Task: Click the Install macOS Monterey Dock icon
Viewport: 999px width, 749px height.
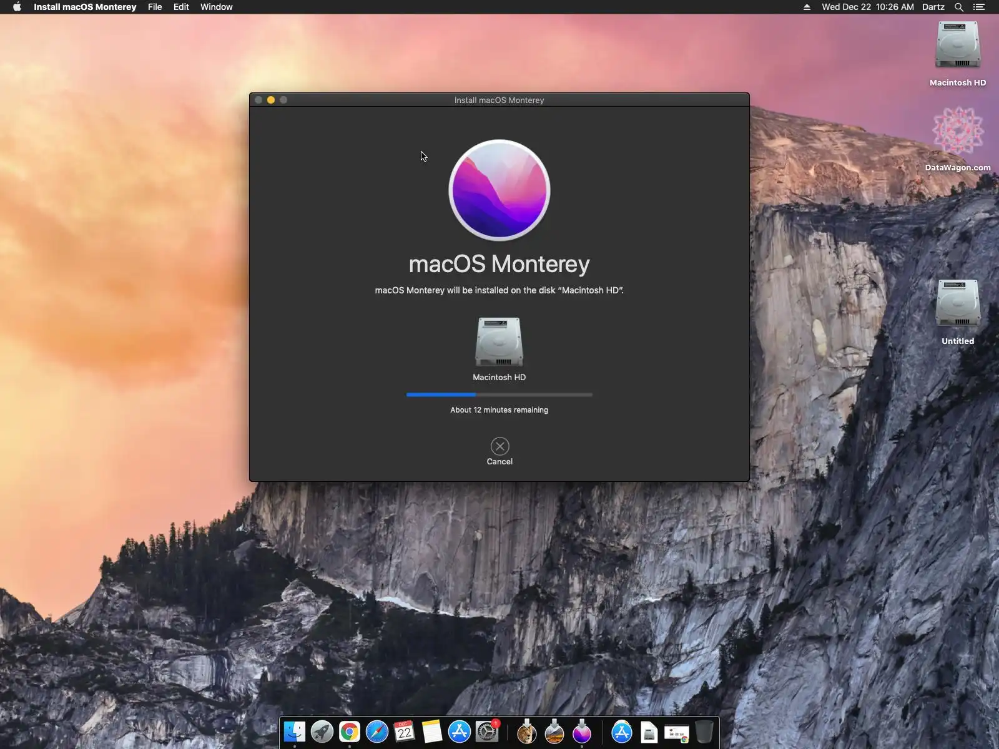Action: [582, 732]
